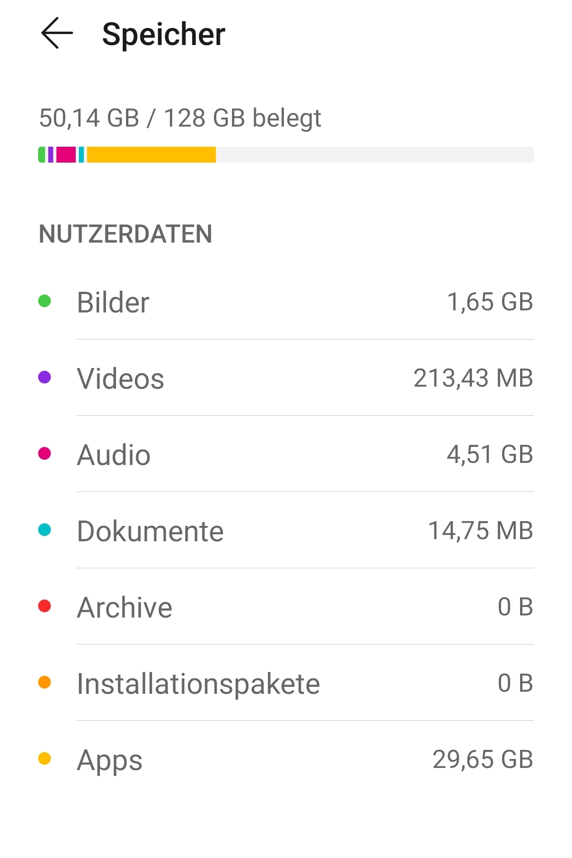
Task: Click the green Bilder dot icon
Action: (x=44, y=301)
